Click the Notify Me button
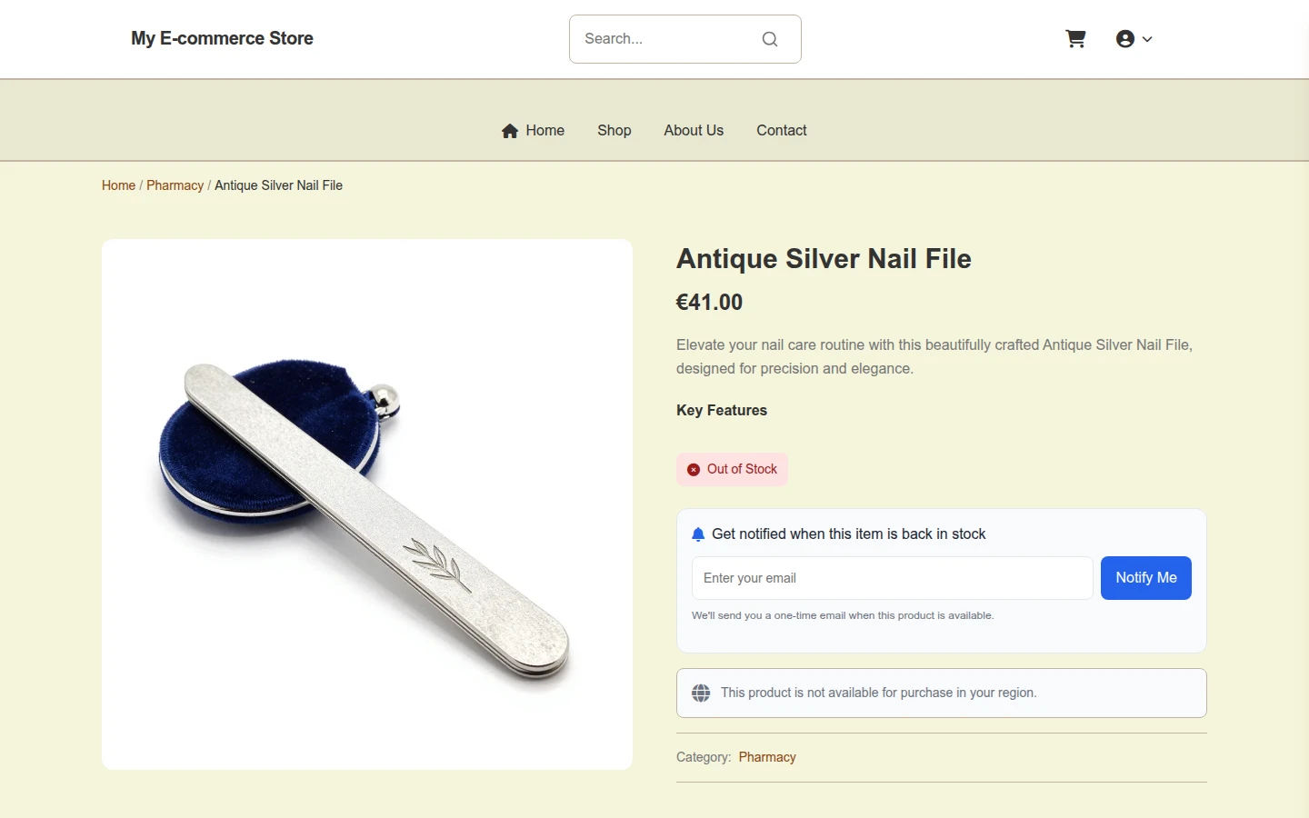 point(1146,578)
